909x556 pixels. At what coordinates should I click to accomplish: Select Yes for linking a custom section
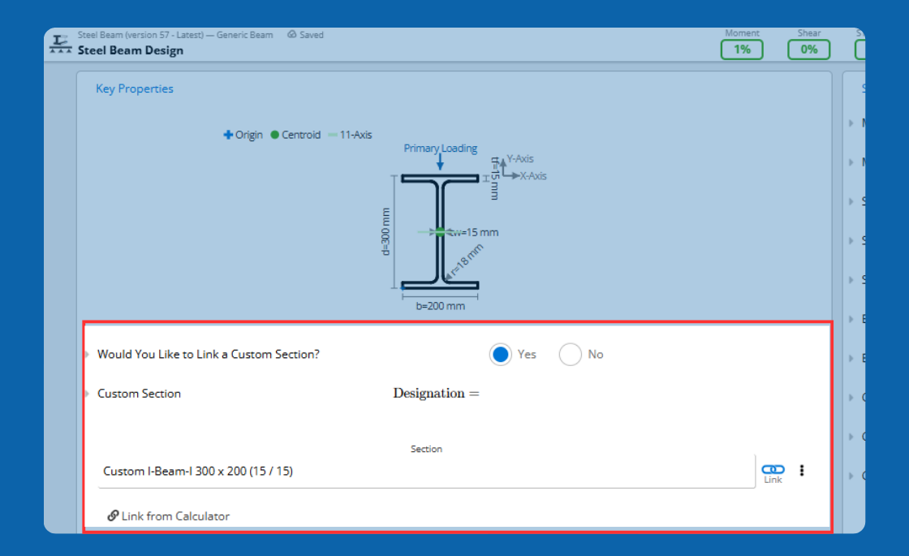coord(500,354)
